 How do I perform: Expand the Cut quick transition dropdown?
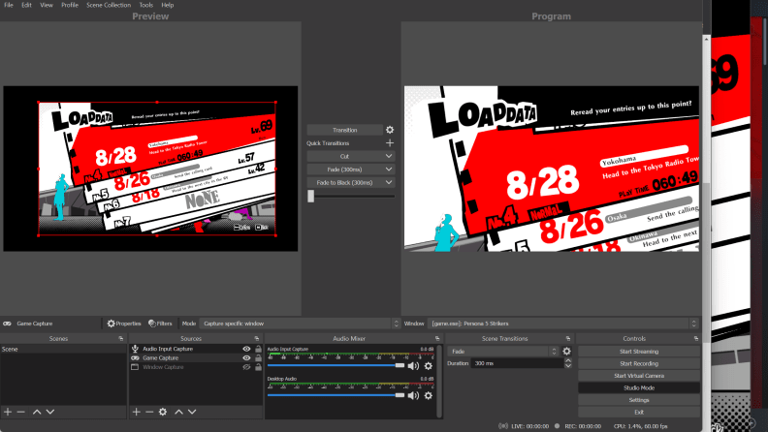point(389,156)
